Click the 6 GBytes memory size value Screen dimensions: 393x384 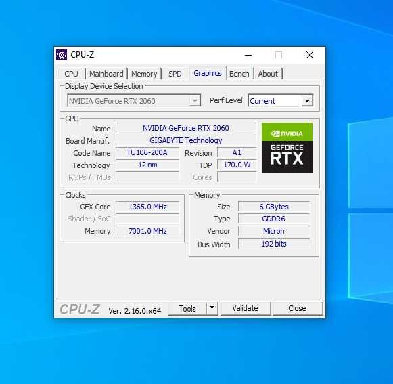pyautogui.click(x=274, y=207)
